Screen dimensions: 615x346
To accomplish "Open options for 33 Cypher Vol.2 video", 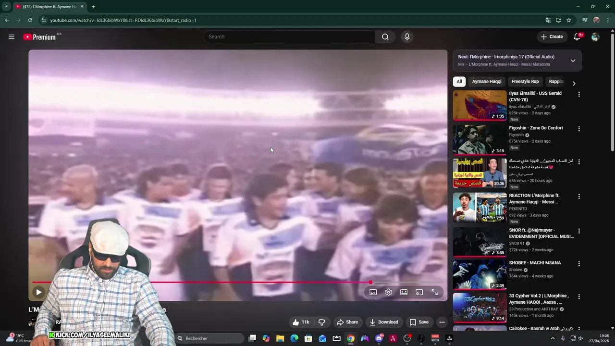I will click(x=579, y=297).
